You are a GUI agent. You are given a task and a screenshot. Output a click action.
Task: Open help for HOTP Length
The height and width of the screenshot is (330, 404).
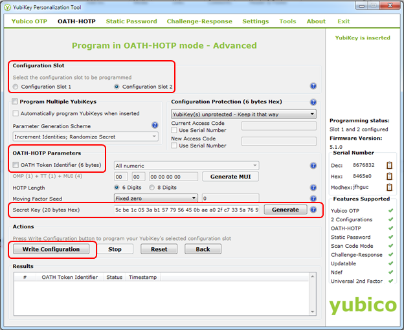pos(313,188)
